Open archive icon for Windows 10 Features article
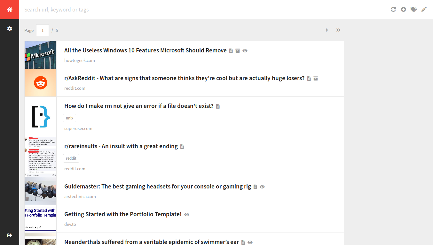 click(x=238, y=51)
